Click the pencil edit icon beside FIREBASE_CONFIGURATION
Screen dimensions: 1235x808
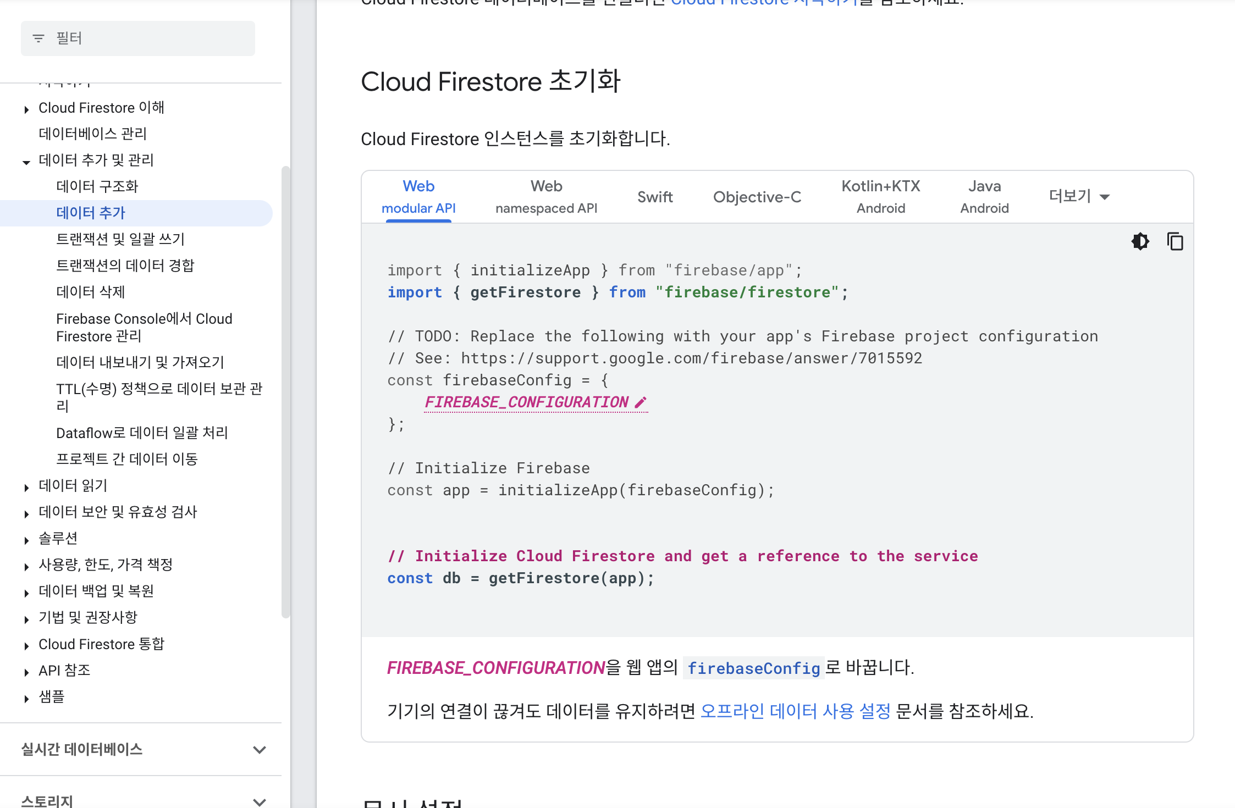click(640, 402)
